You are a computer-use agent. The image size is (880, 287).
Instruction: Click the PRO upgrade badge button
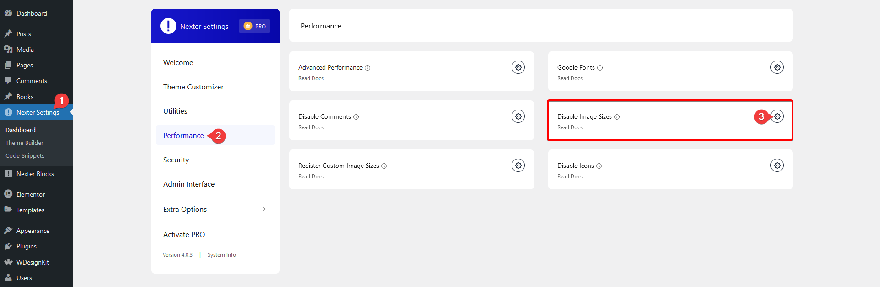tap(254, 26)
